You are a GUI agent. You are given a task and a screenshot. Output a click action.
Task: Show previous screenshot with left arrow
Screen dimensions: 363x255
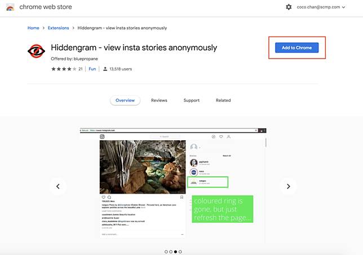[x=57, y=186]
